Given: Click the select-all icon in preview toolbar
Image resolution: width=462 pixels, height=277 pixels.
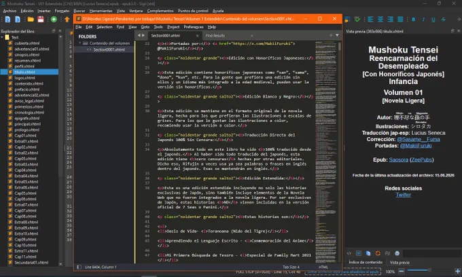Looking at the screenshot, I should [x=359, y=253].
